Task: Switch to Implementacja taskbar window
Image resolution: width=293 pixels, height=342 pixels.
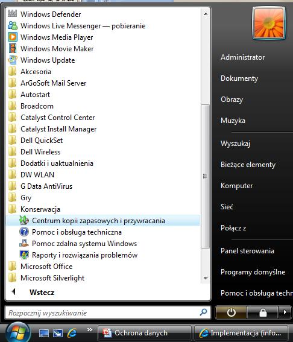Action: [241, 333]
